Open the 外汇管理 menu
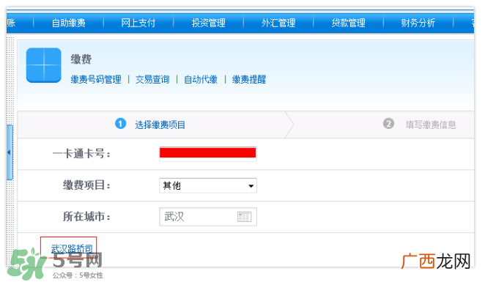 (278, 23)
